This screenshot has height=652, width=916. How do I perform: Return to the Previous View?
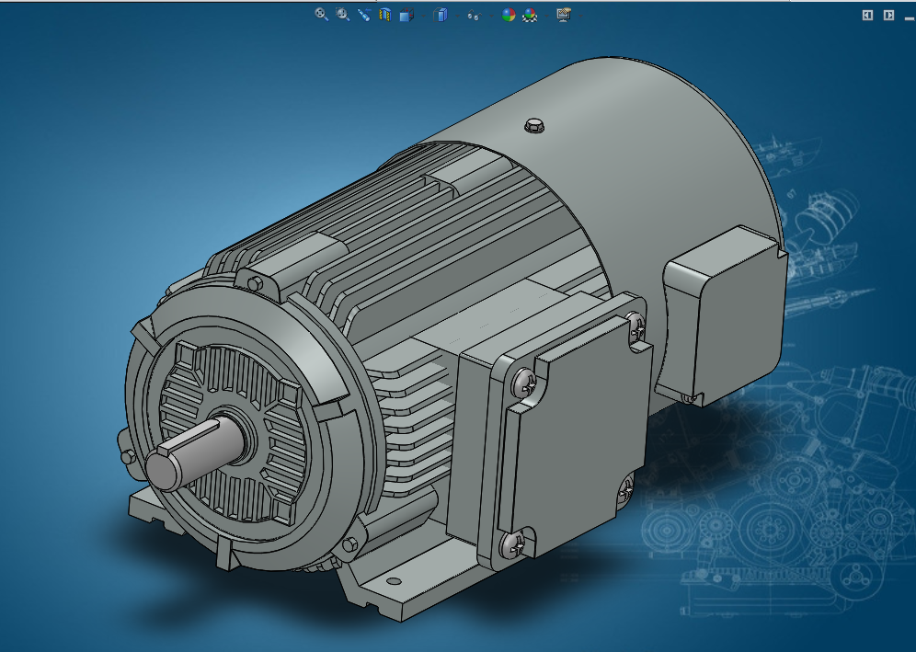point(364,15)
